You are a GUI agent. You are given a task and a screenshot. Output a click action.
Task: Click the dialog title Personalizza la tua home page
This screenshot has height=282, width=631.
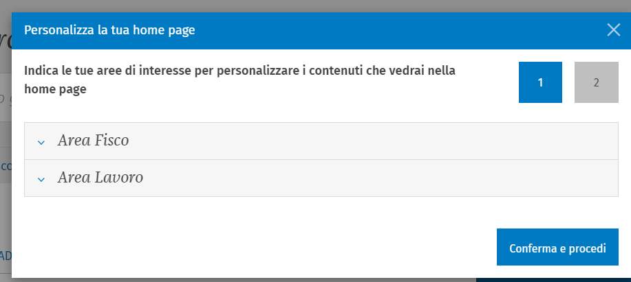[x=109, y=30]
